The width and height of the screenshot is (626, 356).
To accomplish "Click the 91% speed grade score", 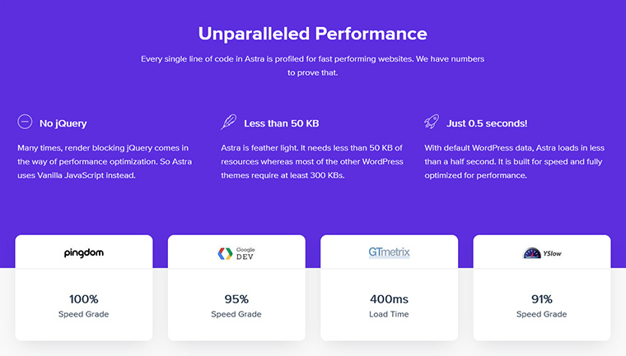I will point(541,298).
